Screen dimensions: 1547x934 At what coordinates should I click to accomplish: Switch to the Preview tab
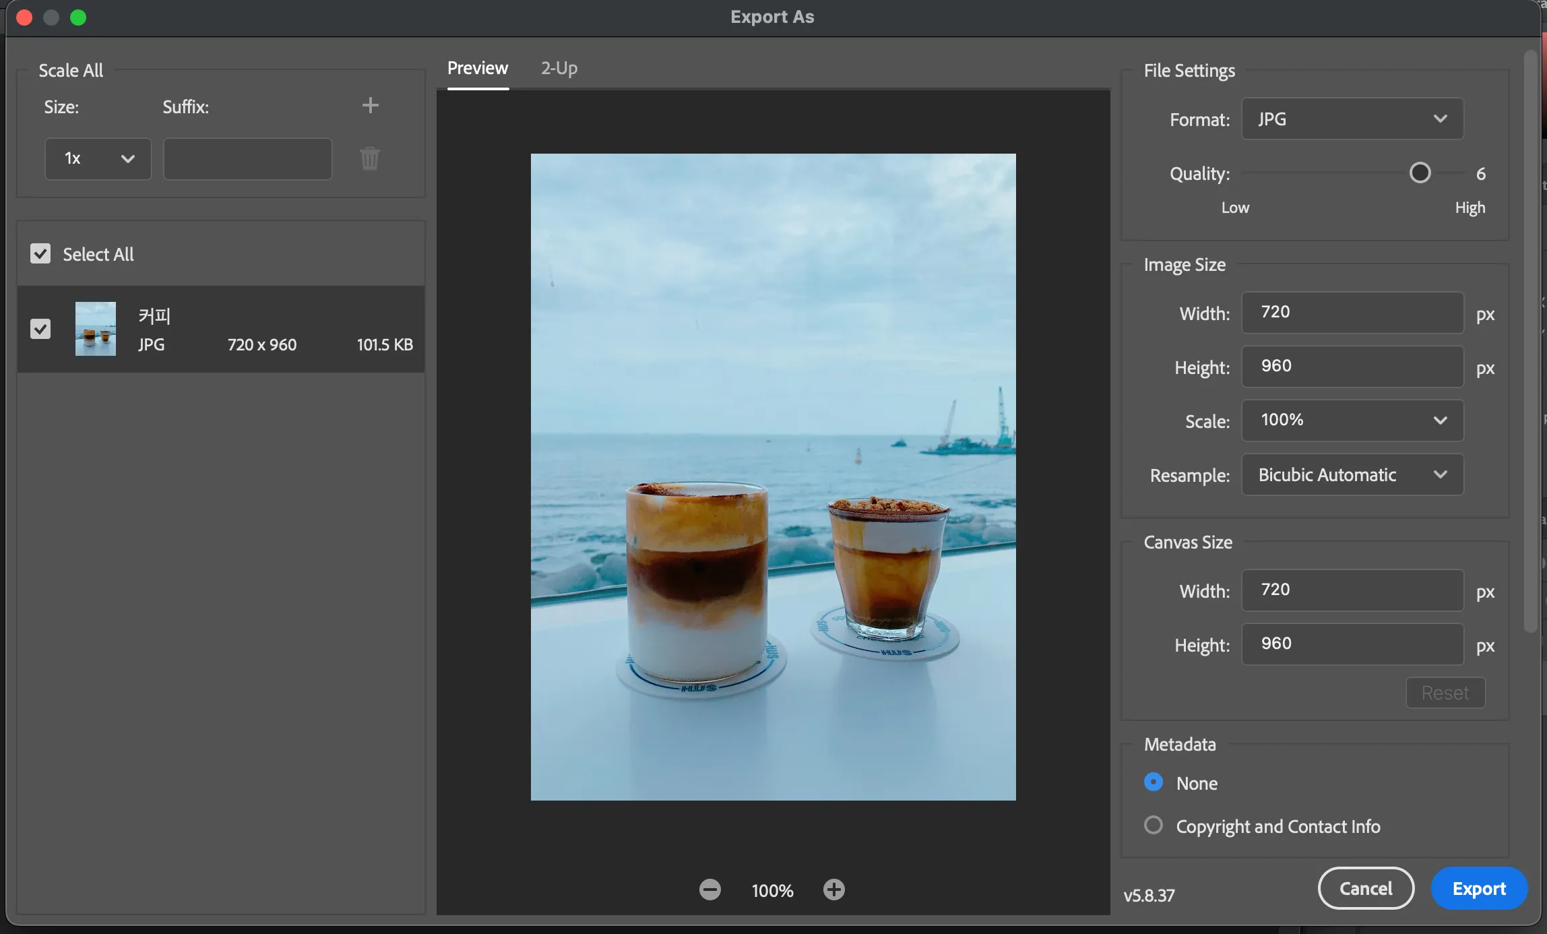pyautogui.click(x=478, y=68)
